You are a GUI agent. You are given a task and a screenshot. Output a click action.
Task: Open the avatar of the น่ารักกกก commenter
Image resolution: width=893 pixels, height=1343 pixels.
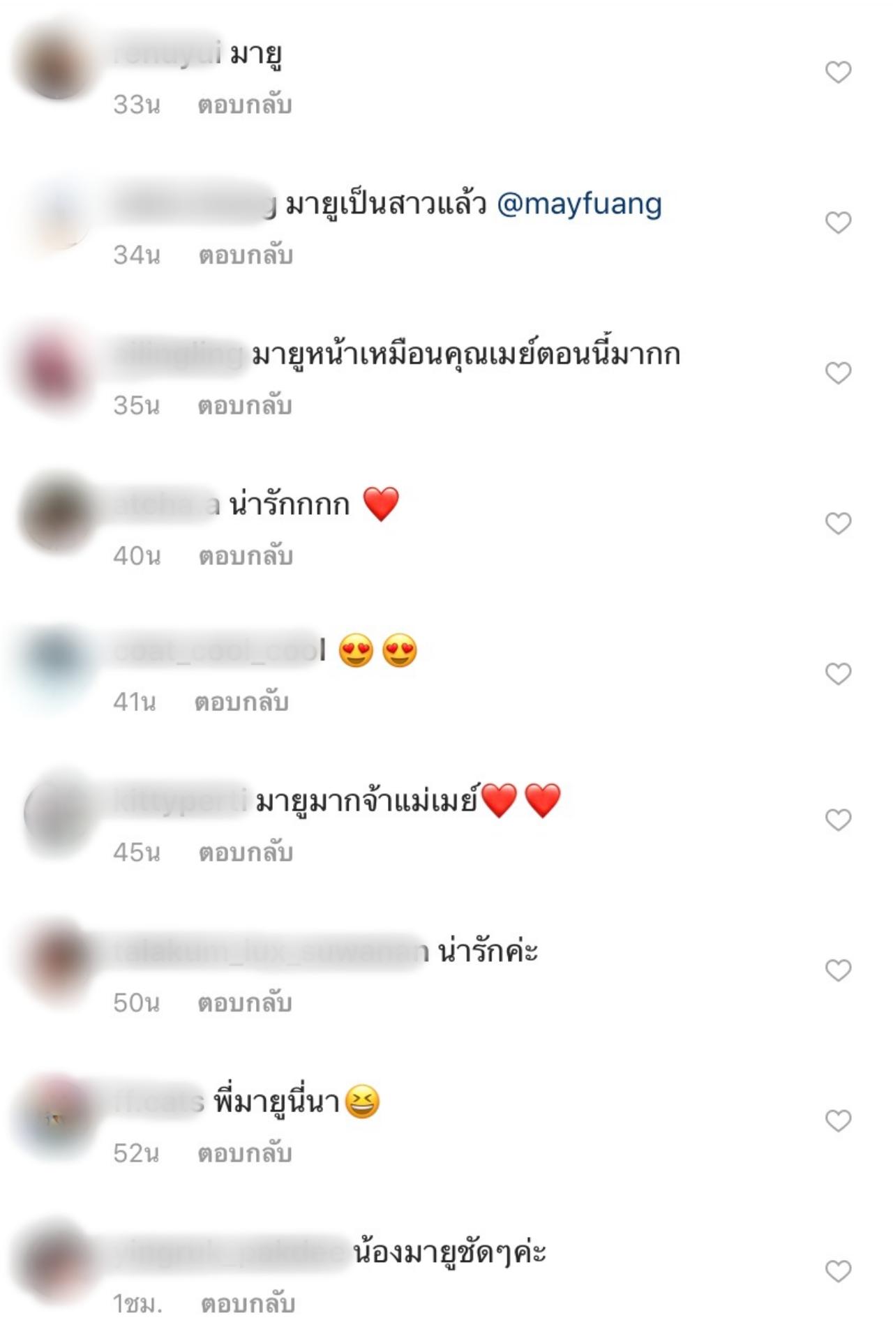58,514
